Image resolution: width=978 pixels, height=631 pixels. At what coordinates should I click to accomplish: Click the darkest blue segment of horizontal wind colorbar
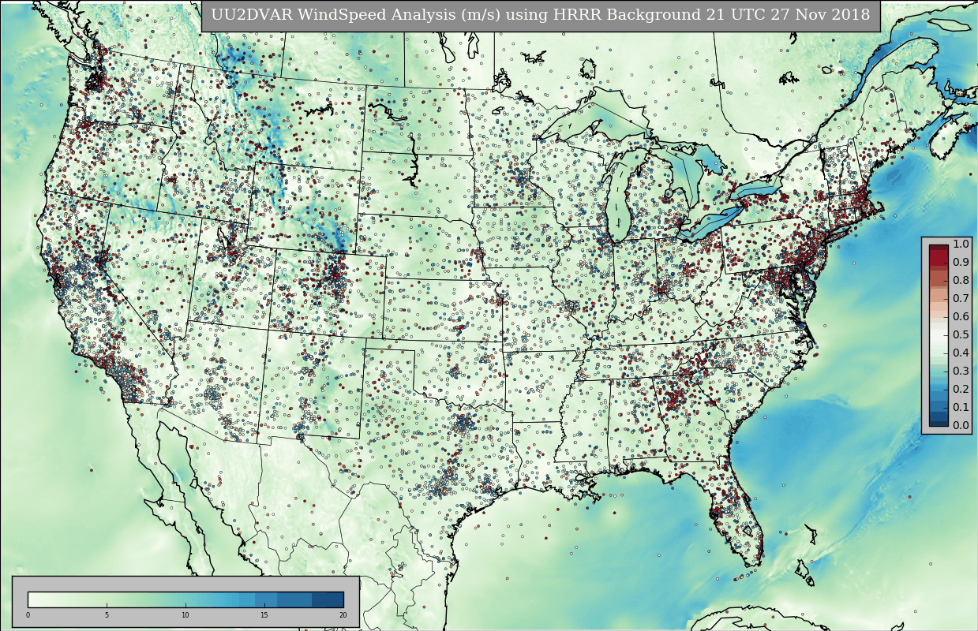coord(328,599)
